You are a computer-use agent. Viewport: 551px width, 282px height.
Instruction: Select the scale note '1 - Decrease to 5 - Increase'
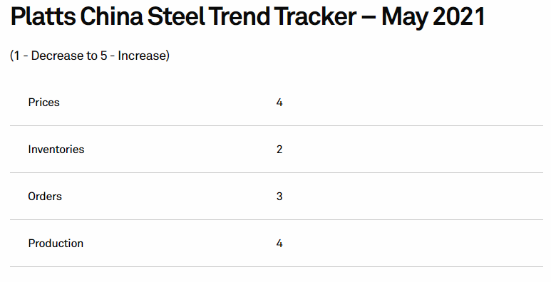[x=90, y=56]
